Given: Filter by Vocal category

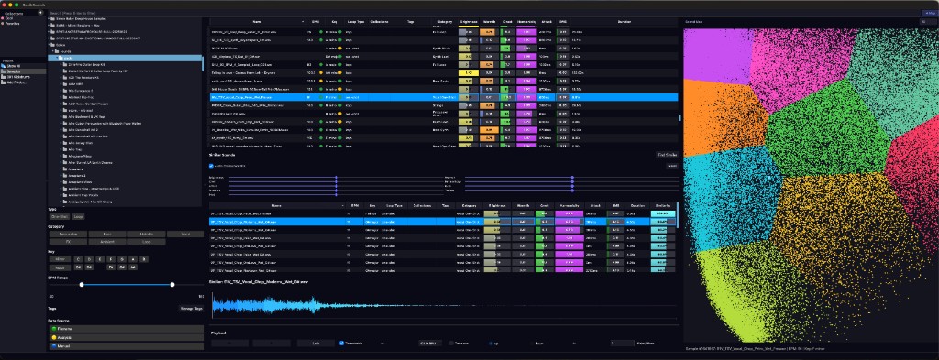Looking at the screenshot, I should click(x=185, y=235).
